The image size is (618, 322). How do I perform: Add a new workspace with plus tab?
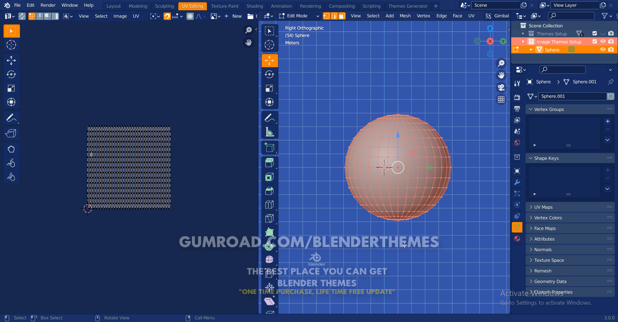point(435,6)
